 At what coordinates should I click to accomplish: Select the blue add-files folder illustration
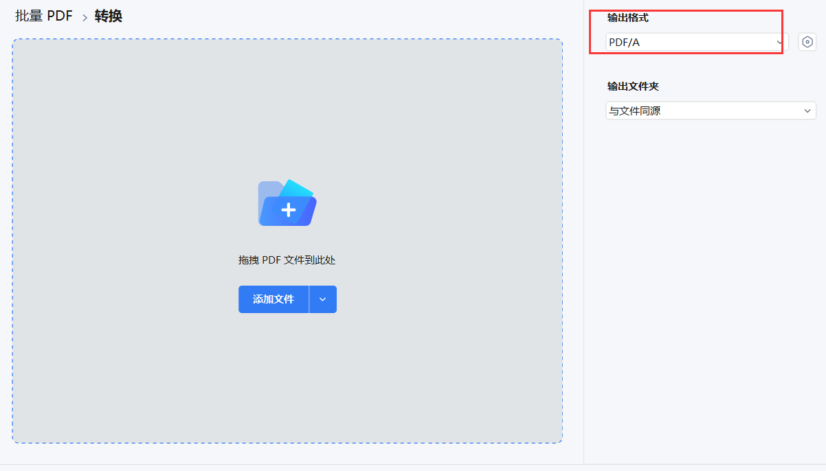(x=287, y=203)
